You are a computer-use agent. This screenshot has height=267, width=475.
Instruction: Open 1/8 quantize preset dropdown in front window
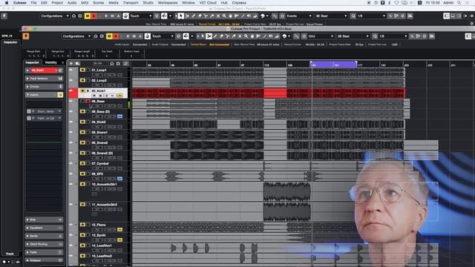(x=393, y=36)
